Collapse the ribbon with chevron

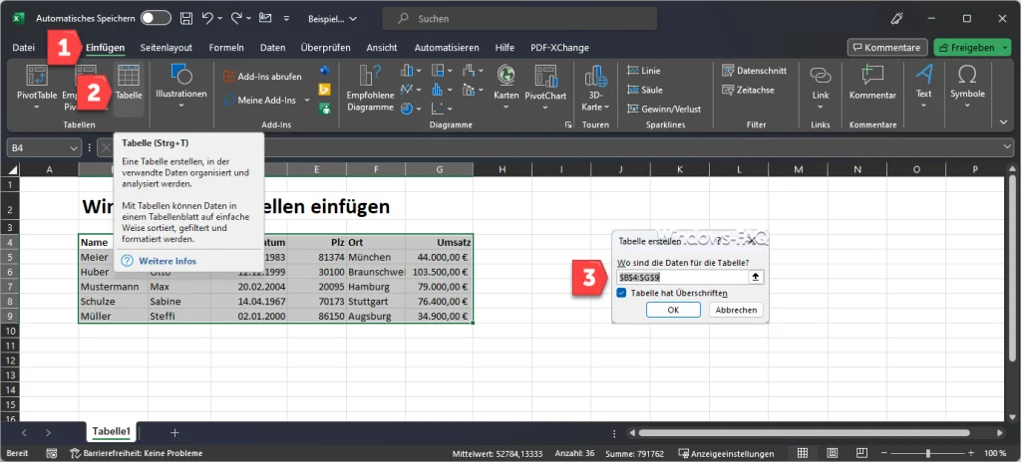click(x=1003, y=122)
